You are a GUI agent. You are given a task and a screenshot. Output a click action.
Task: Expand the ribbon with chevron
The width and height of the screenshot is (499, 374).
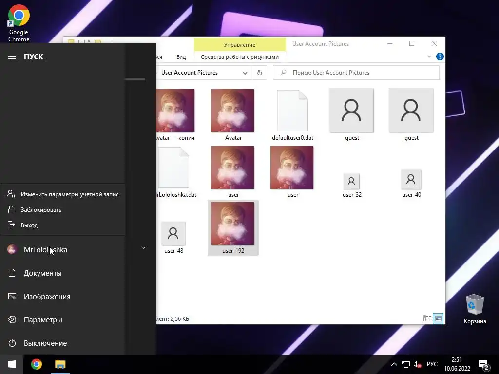(429, 56)
